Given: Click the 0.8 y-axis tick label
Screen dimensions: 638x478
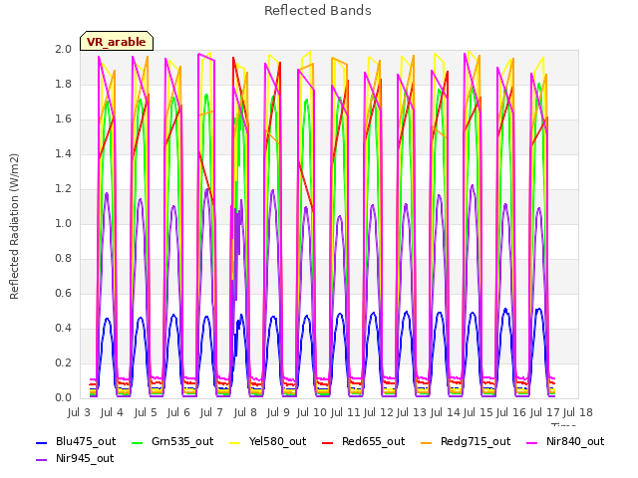Looking at the screenshot, I should (64, 259).
